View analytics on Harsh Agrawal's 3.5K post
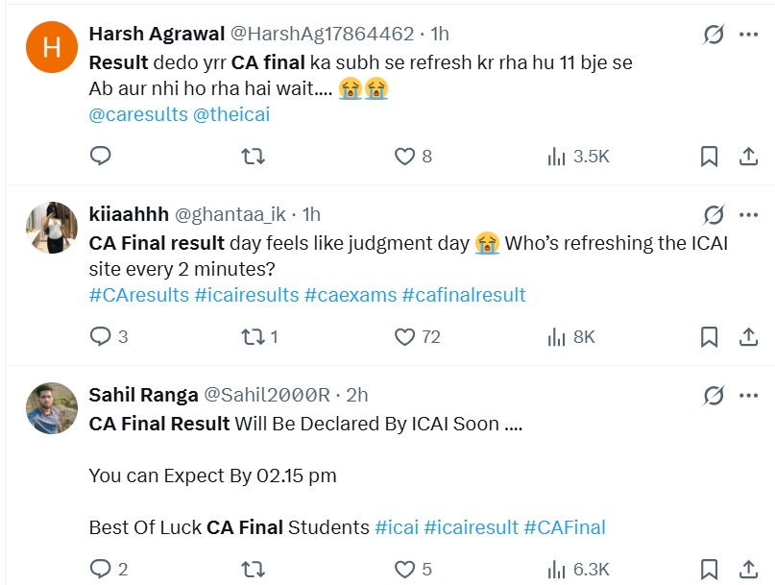The height and width of the screenshot is (585, 775). [x=557, y=157]
